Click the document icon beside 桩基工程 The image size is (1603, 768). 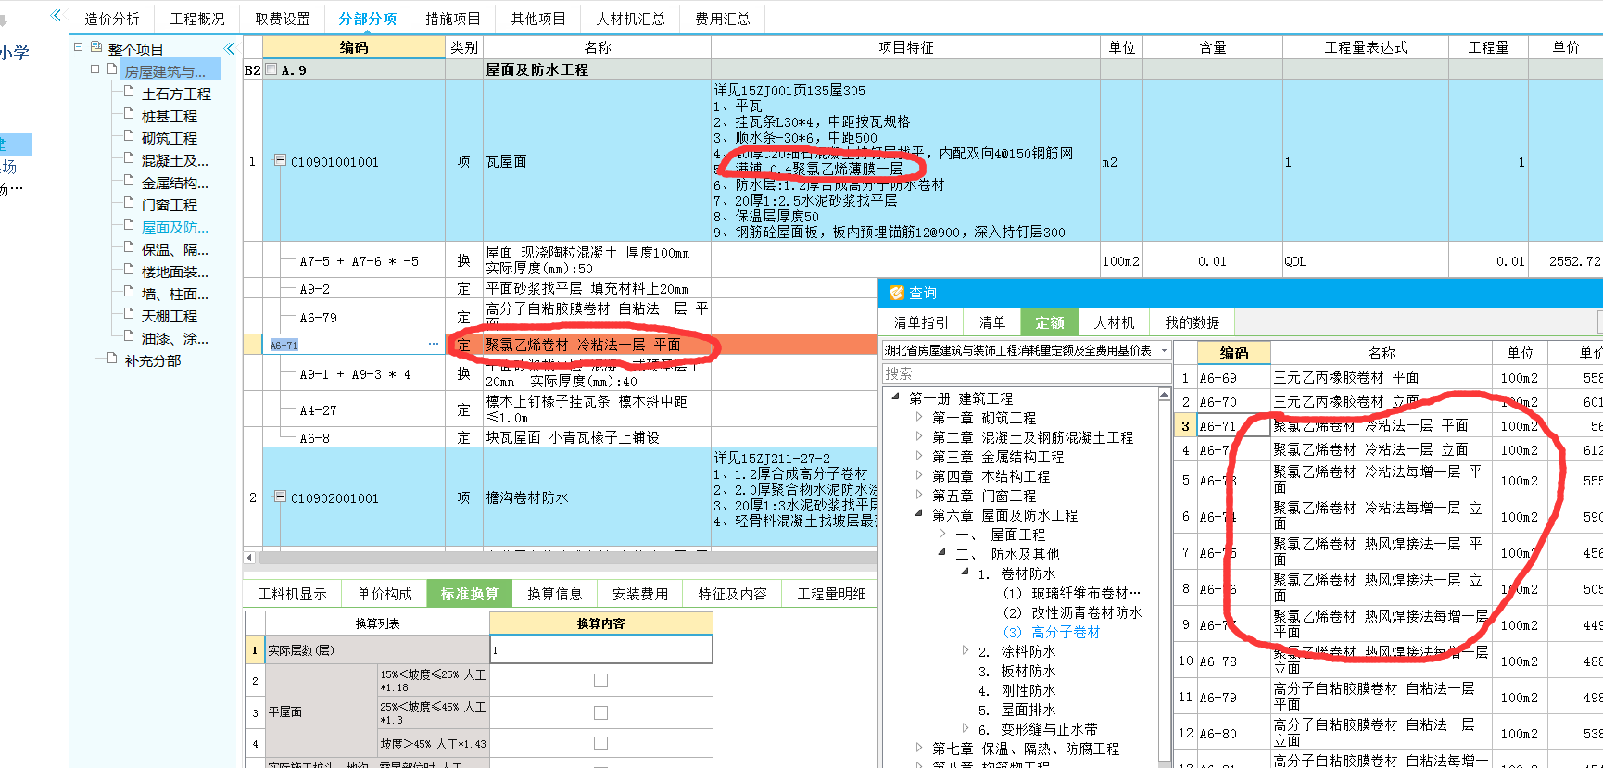[x=130, y=113]
